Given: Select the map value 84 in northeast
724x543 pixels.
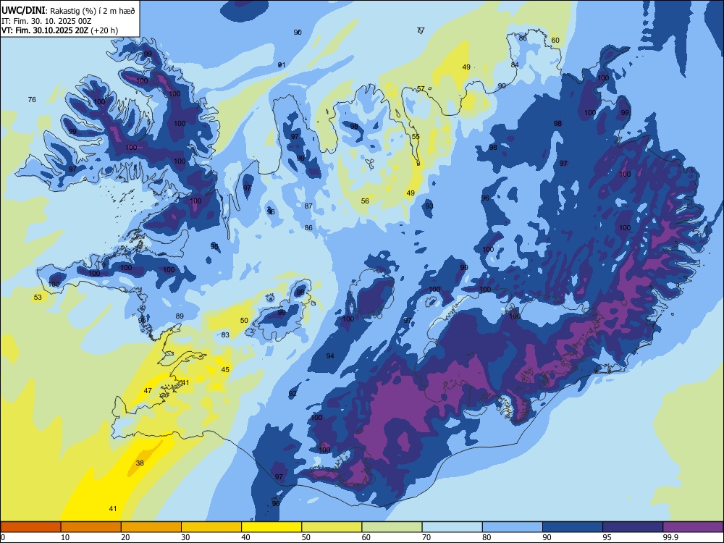Looking at the screenshot, I should click(x=515, y=64).
